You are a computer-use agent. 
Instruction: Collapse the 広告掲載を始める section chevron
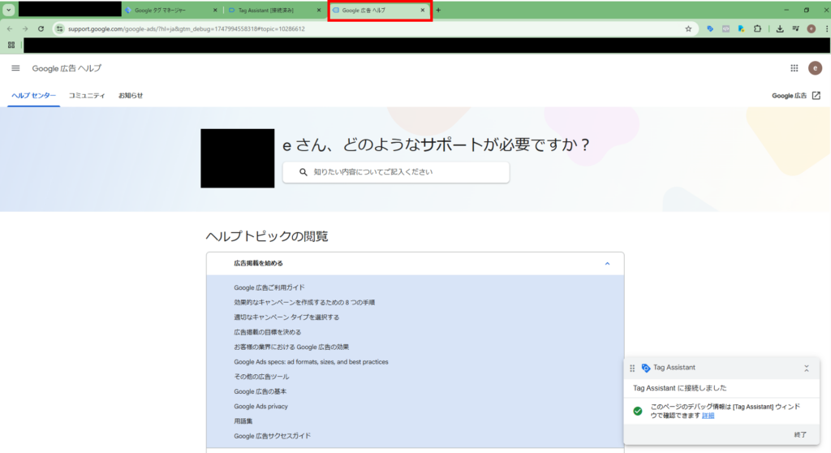click(x=607, y=264)
